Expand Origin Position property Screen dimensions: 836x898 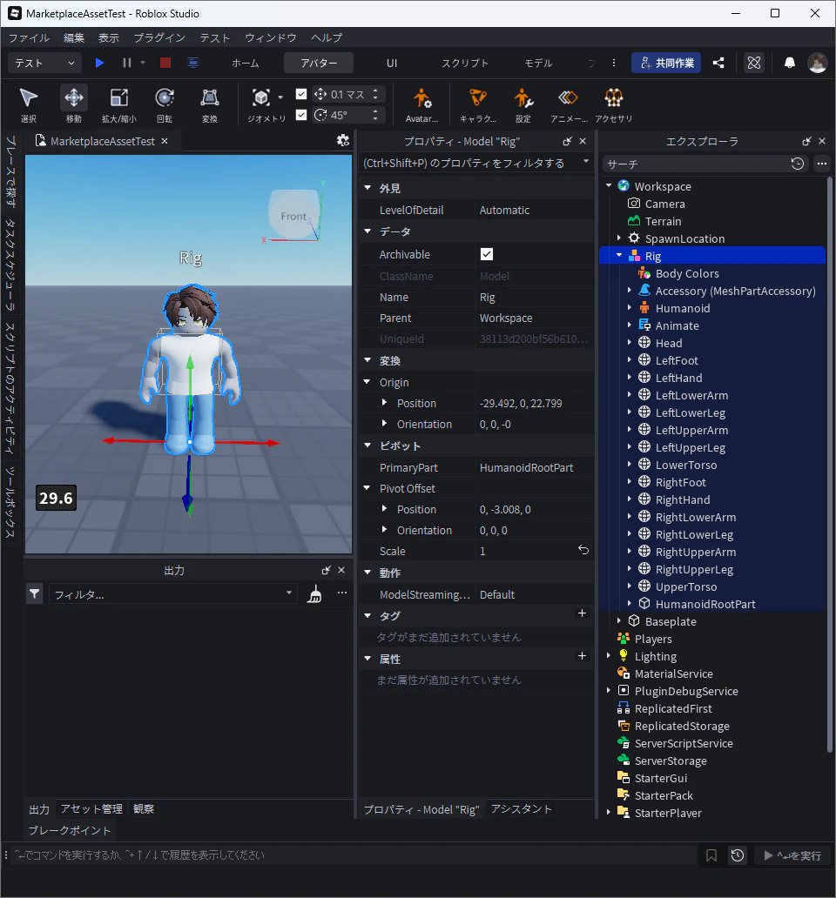385,403
